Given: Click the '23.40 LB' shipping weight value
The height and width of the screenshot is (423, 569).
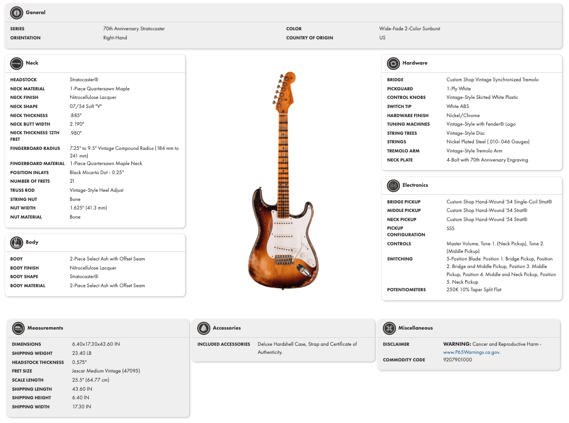Looking at the screenshot, I should pos(82,353).
